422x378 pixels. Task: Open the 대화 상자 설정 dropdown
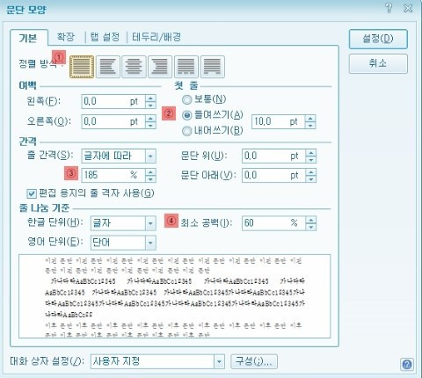pos(219,361)
